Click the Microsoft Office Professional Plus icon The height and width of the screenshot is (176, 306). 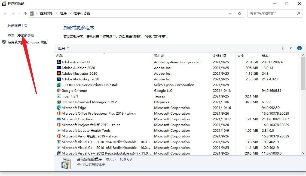click(x=59, y=113)
